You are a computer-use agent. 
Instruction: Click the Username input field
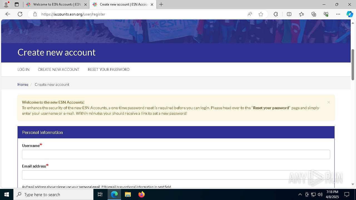click(x=176, y=154)
